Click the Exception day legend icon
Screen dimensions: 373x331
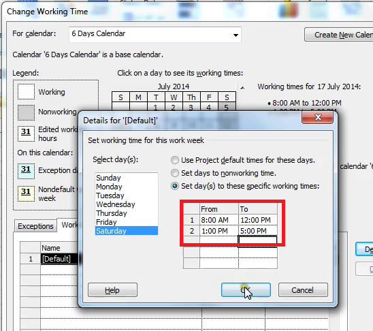point(26,171)
